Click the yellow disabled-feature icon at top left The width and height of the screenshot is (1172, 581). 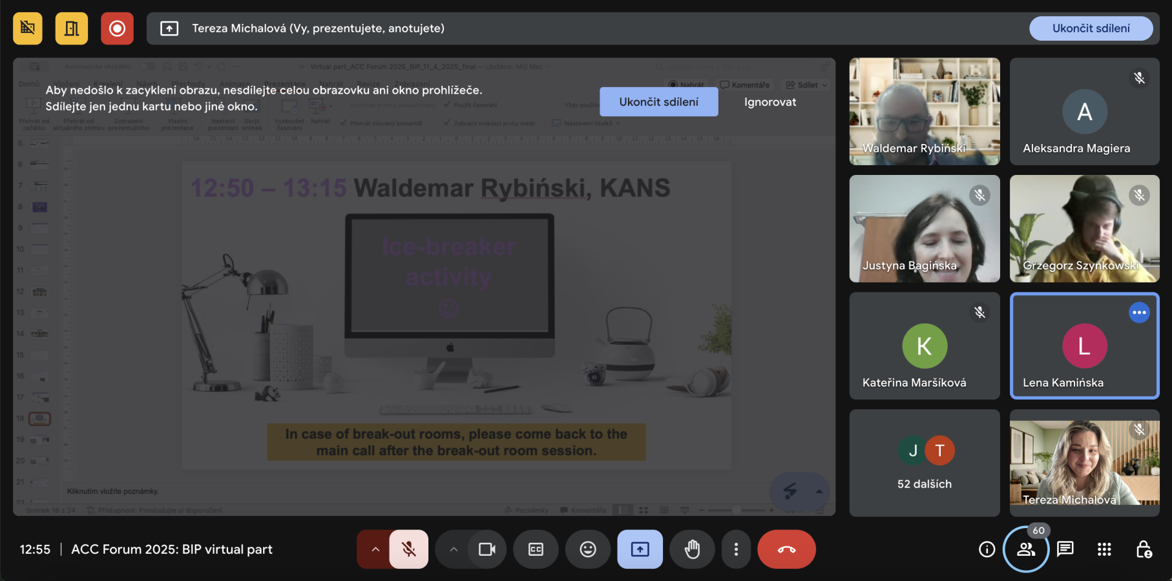point(28,28)
